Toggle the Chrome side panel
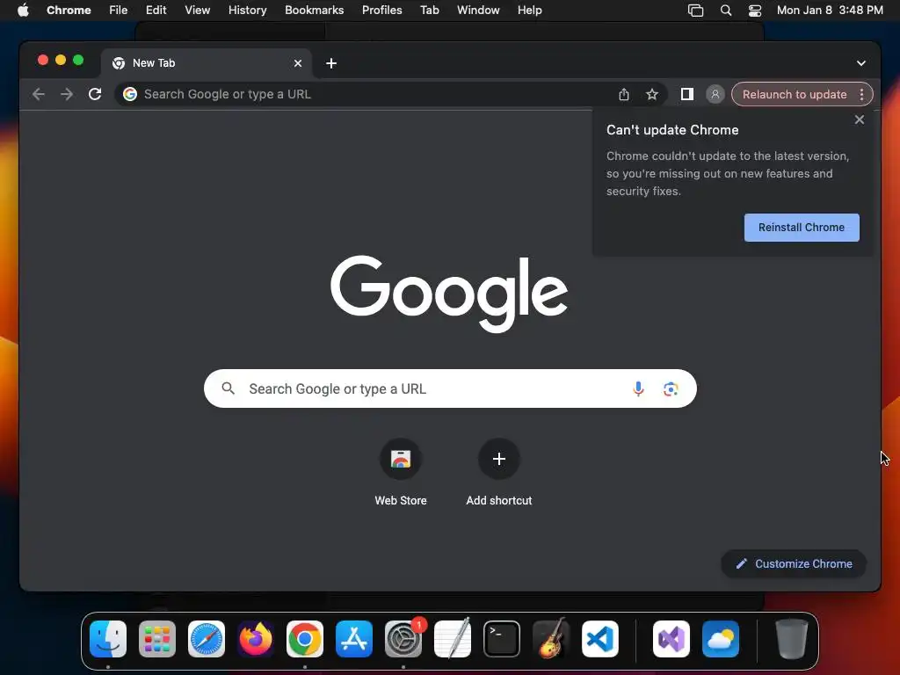The width and height of the screenshot is (900, 675). (687, 94)
